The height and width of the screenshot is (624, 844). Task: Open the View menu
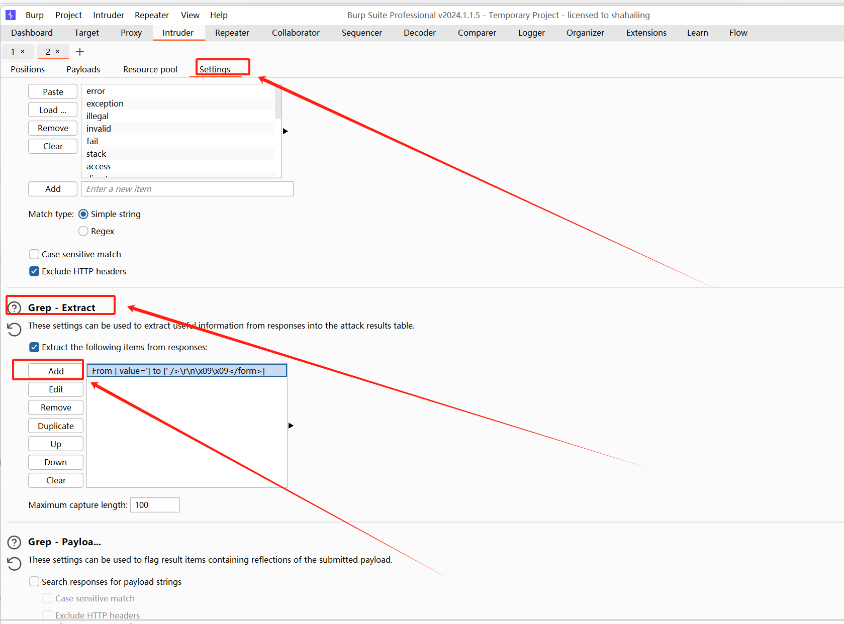coord(190,15)
